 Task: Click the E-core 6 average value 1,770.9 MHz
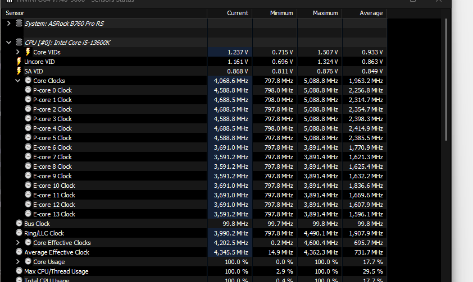[366, 147]
